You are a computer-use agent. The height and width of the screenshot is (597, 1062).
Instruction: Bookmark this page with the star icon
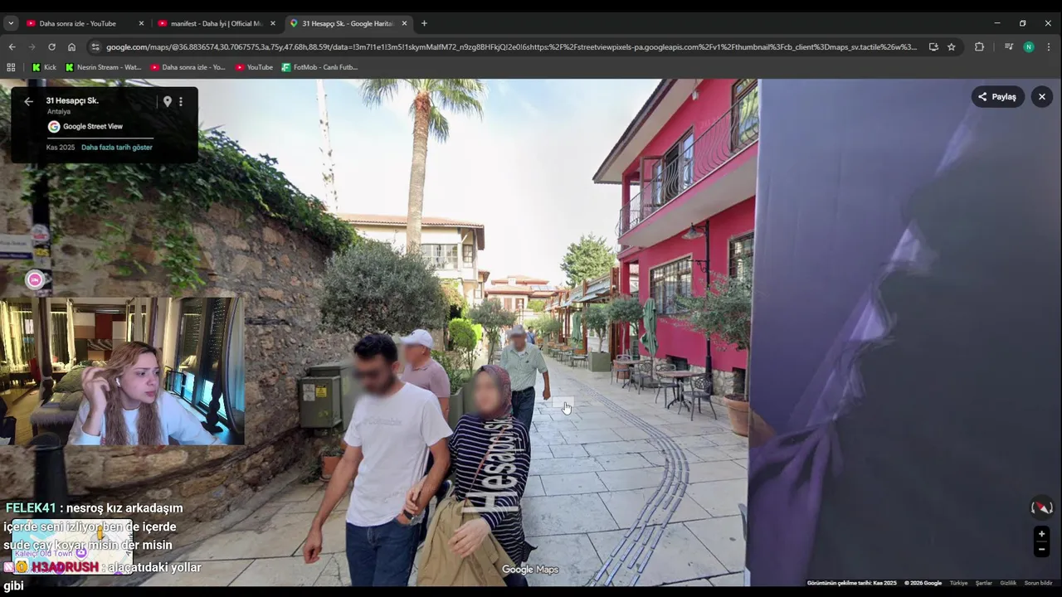coord(952,47)
